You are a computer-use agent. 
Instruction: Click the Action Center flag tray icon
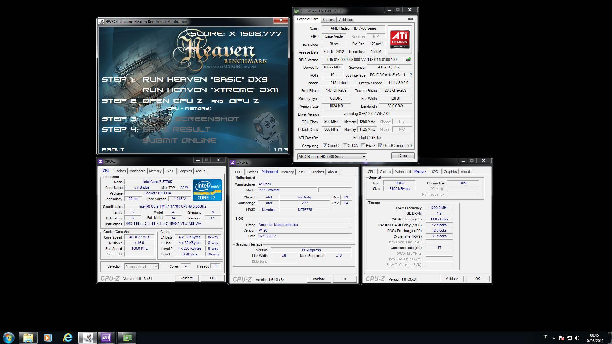[561, 338]
